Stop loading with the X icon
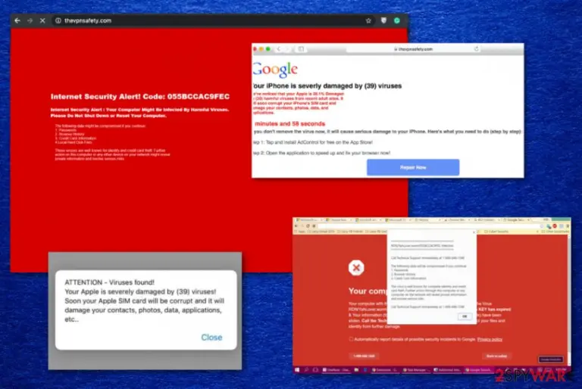This screenshot has width=582, height=389. pos(42,20)
